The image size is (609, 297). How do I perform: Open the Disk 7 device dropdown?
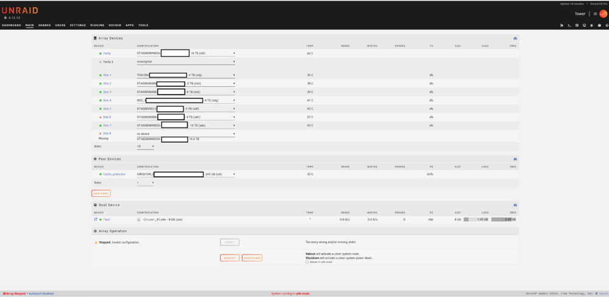pyautogui.click(x=186, y=126)
